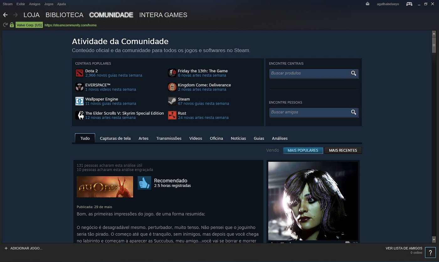Open the Amigos menu
Image resolution: width=439 pixels, height=262 pixels.
[34, 4]
